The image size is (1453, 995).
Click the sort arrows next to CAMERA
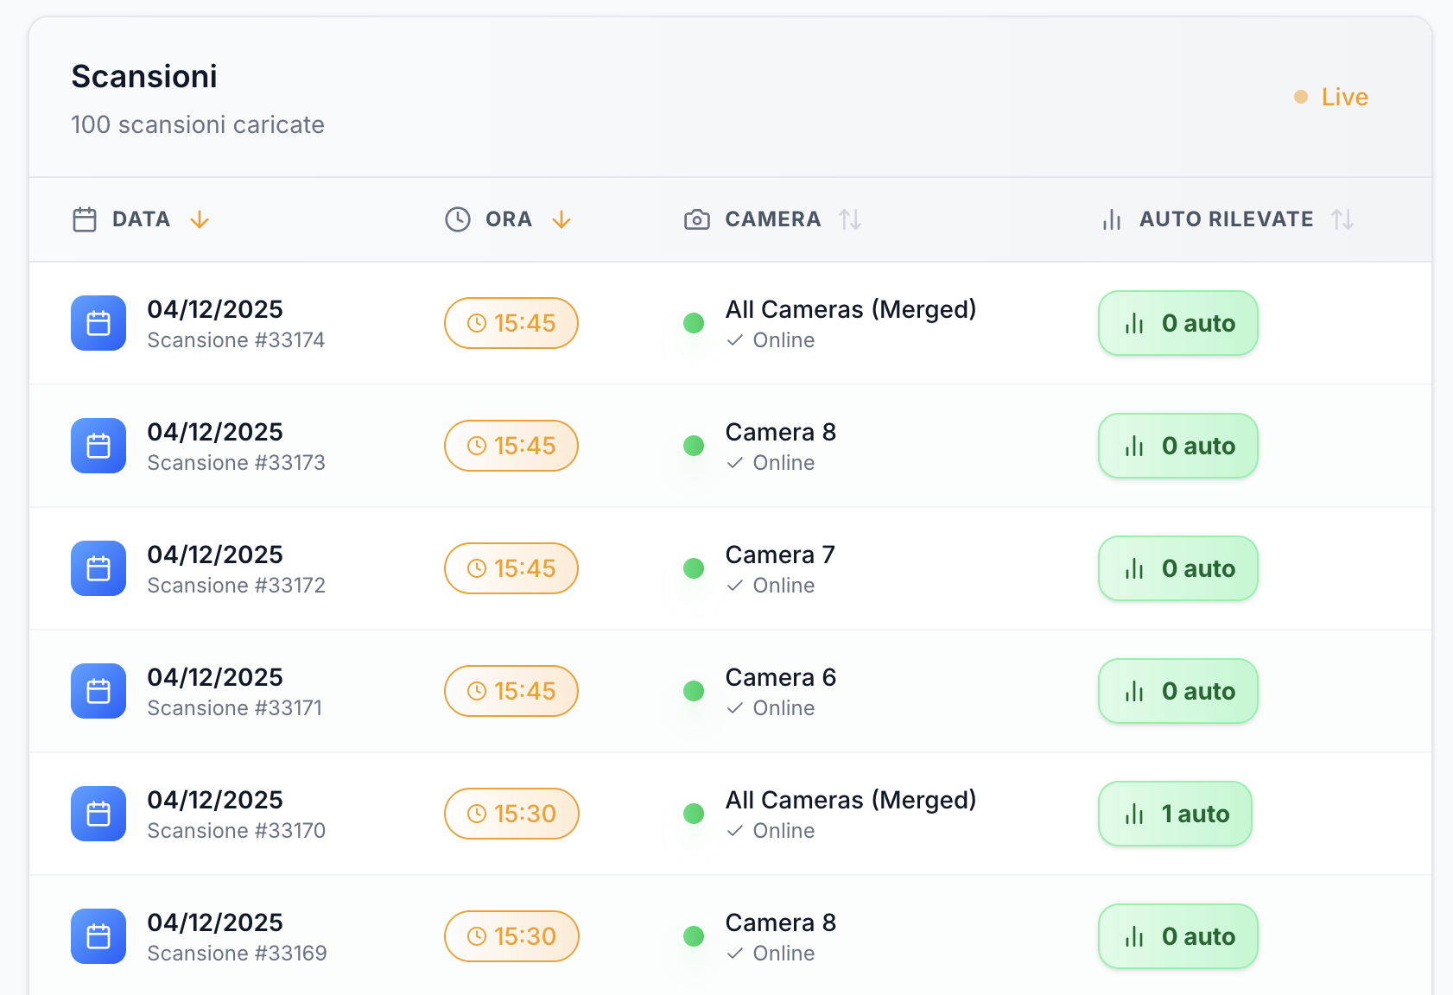point(851,219)
